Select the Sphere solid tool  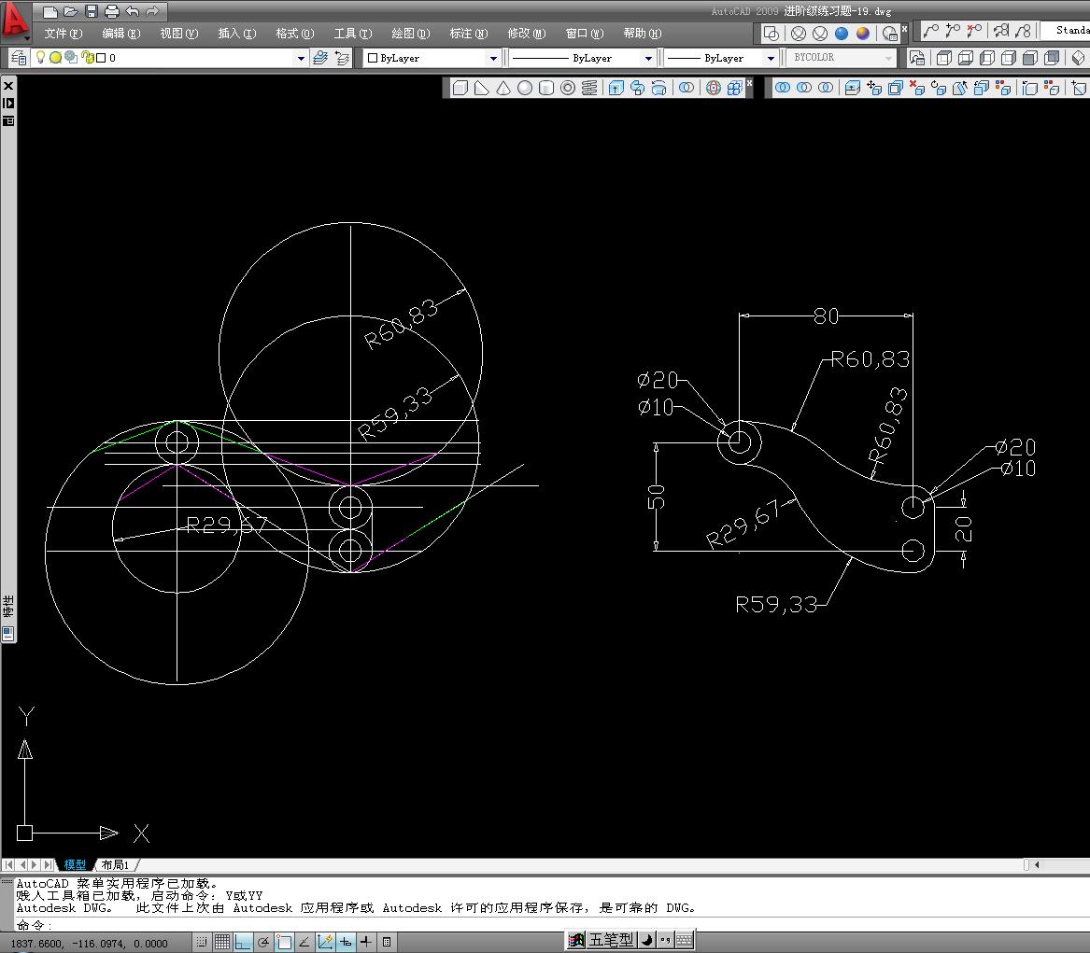[x=525, y=88]
